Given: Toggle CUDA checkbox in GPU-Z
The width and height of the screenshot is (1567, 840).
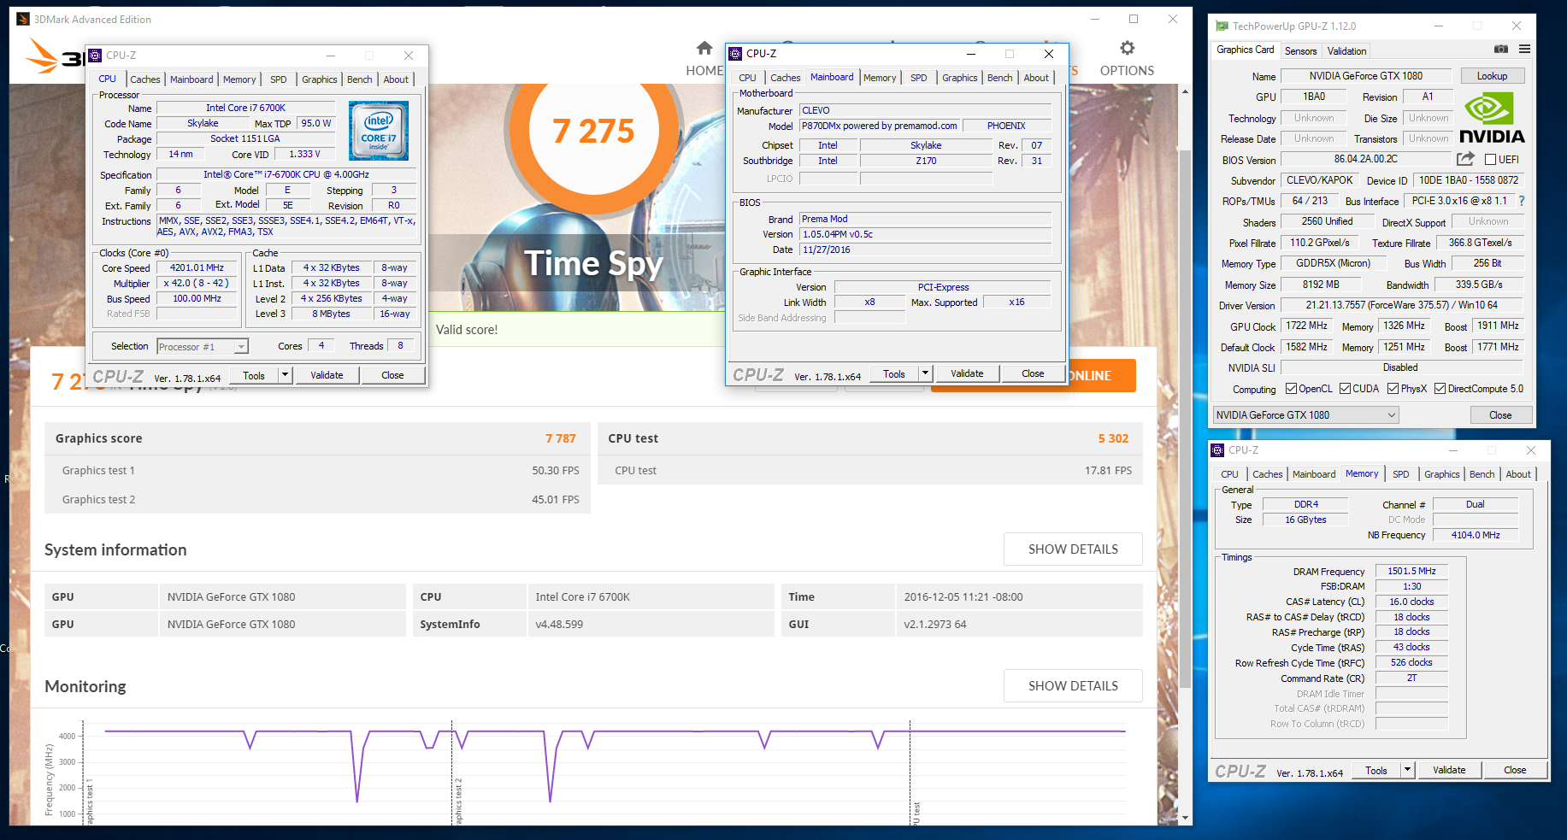Looking at the screenshot, I should coord(1345,389).
